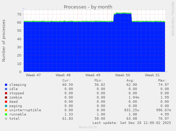Click the y-axis label 70
176x131 pixels.
pos(19,14)
